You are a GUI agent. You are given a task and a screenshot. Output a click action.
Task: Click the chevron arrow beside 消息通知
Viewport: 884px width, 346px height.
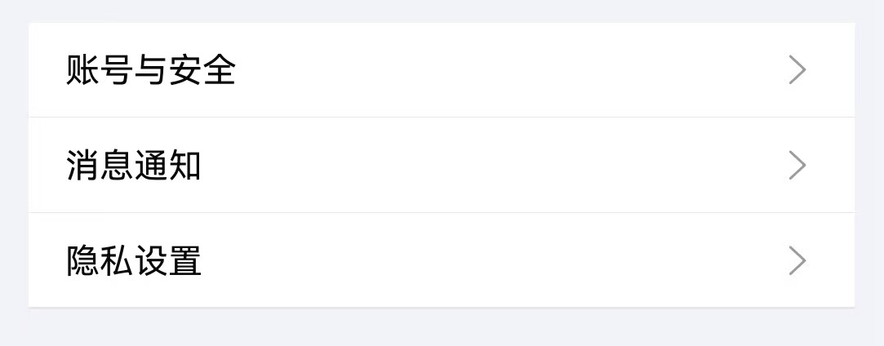tap(797, 166)
